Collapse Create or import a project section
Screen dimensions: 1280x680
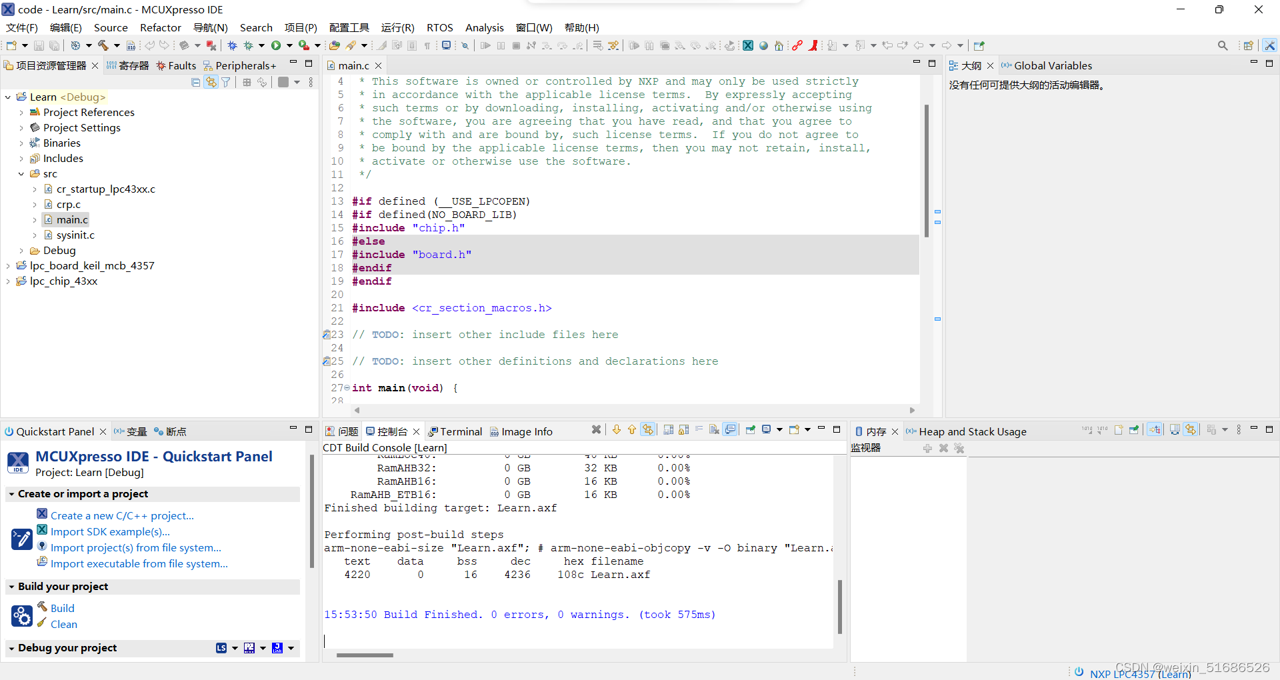(11, 494)
